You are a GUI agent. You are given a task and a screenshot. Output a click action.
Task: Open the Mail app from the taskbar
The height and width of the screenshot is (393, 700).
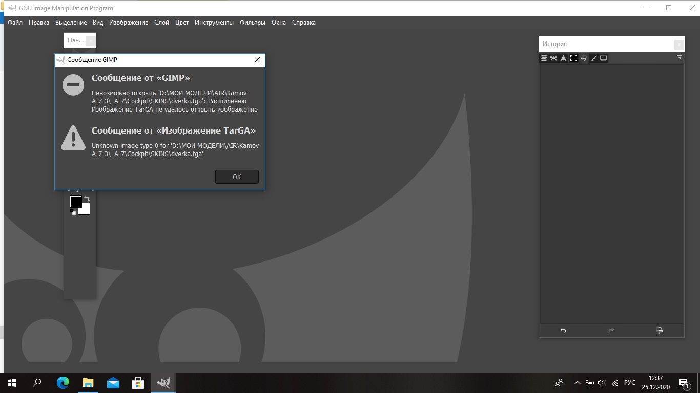(x=113, y=383)
